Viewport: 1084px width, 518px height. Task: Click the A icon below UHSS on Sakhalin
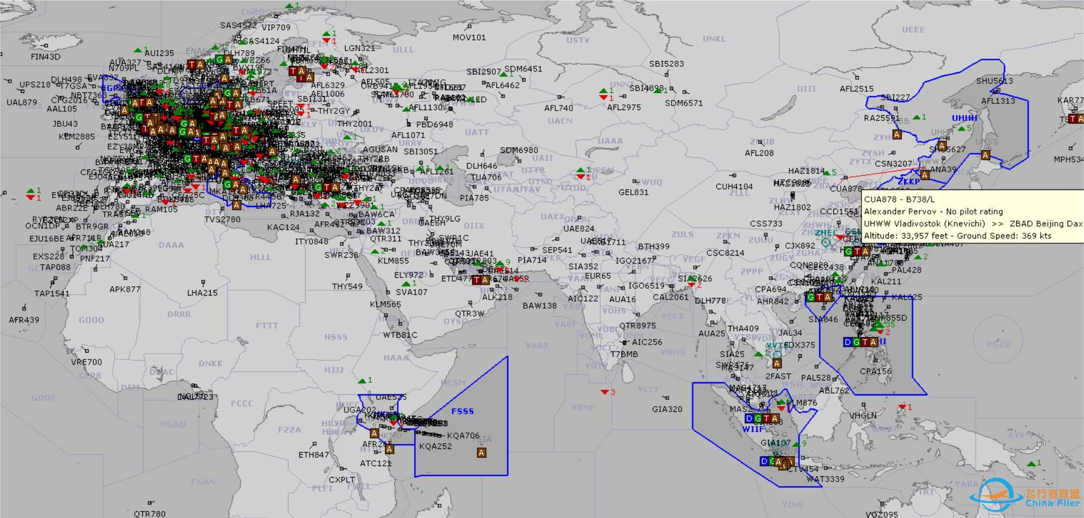[985, 155]
